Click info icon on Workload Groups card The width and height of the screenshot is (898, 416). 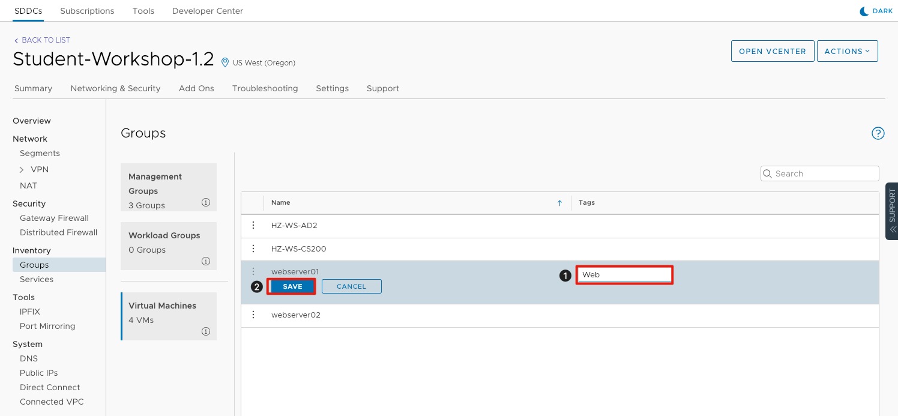click(206, 261)
